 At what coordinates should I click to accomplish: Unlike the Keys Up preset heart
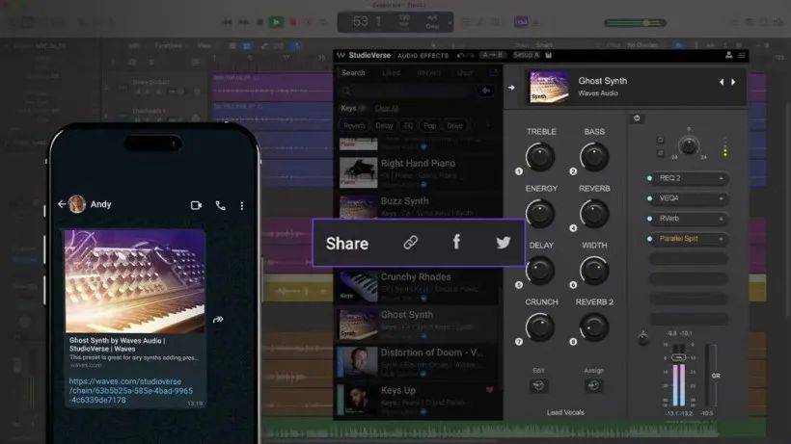[489, 390]
